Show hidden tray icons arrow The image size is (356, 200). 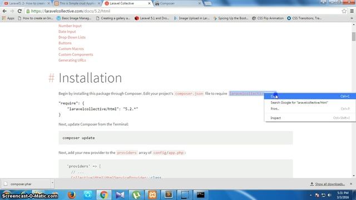point(310,195)
